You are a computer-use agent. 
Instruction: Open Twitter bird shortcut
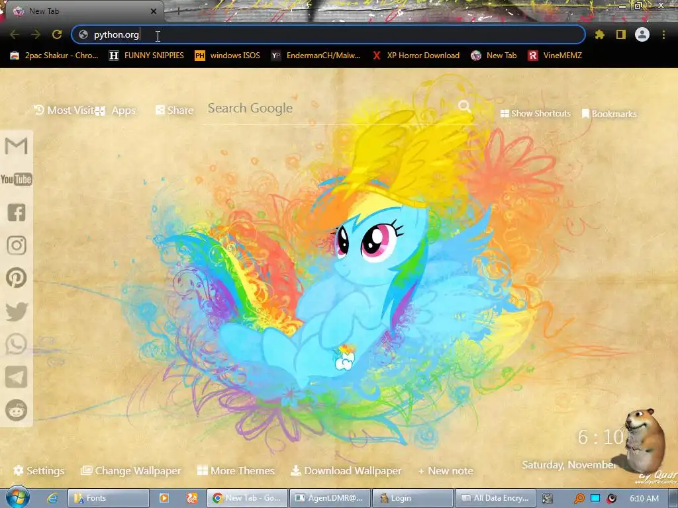click(x=17, y=312)
